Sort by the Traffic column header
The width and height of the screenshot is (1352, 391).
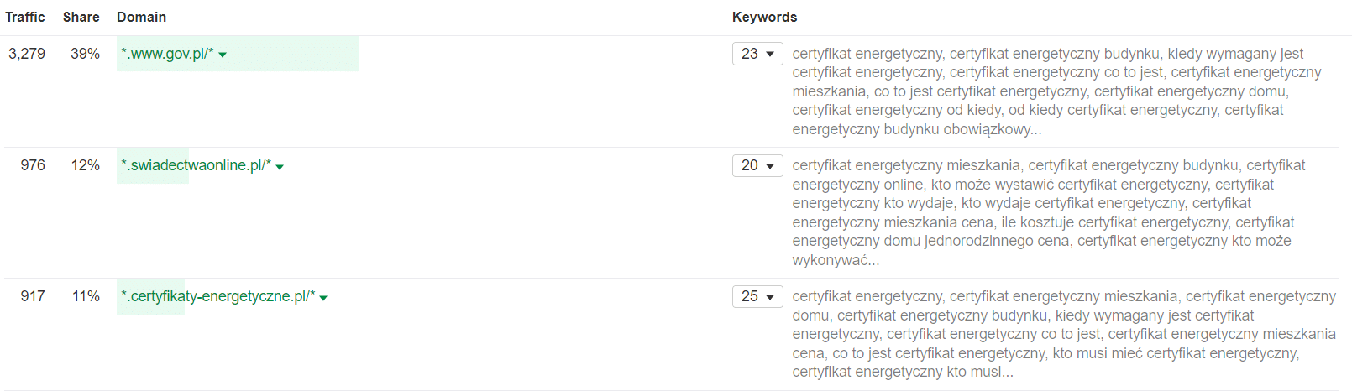[x=25, y=17]
